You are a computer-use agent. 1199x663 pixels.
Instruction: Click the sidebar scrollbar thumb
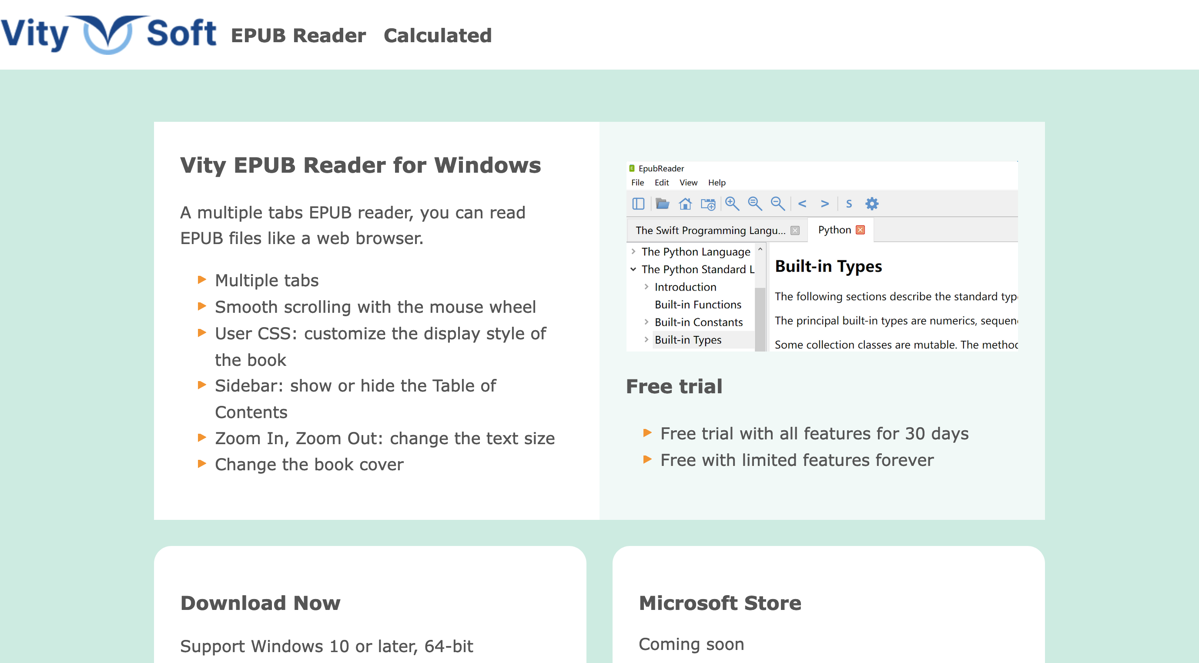[760, 319]
